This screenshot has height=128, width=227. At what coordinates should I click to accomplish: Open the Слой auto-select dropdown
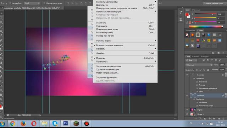click(32, 3)
